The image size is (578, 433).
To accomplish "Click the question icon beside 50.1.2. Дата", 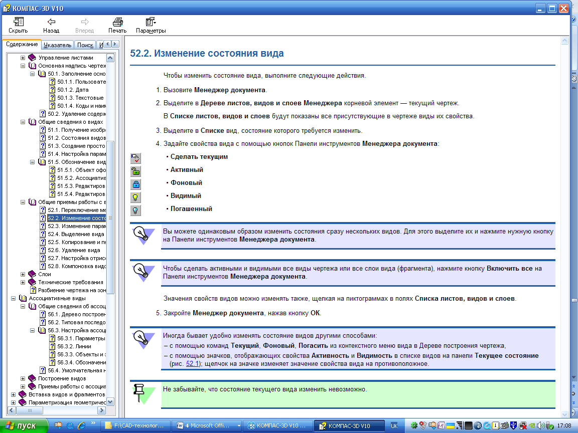I will tap(52, 90).
